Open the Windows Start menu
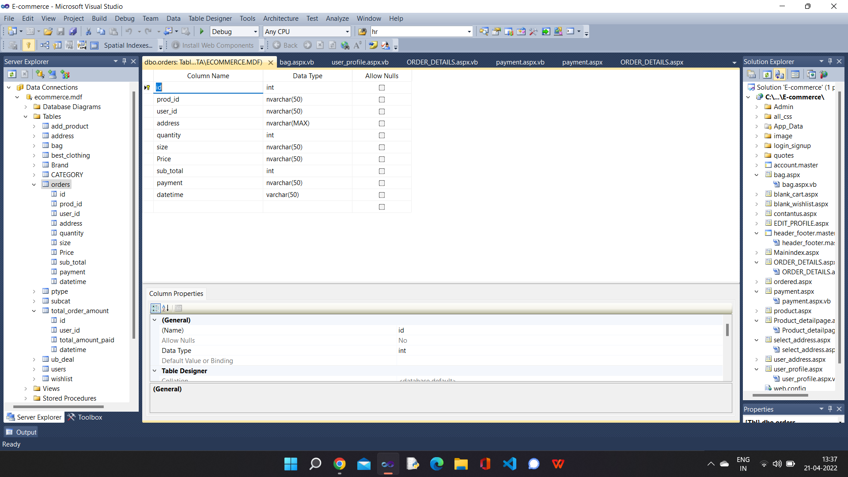Image resolution: width=848 pixels, height=477 pixels. pos(291,464)
